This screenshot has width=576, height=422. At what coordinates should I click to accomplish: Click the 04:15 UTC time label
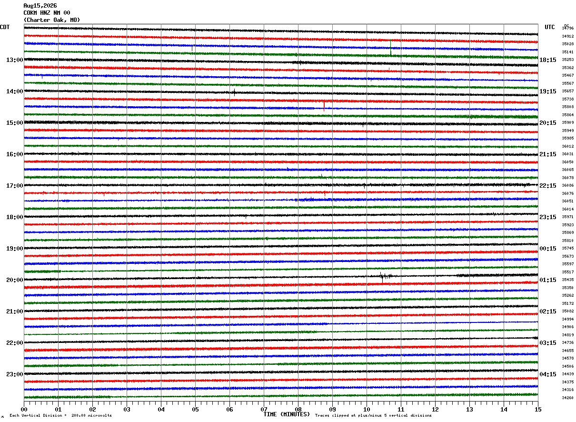pyautogui.click(x=548, y=374)
